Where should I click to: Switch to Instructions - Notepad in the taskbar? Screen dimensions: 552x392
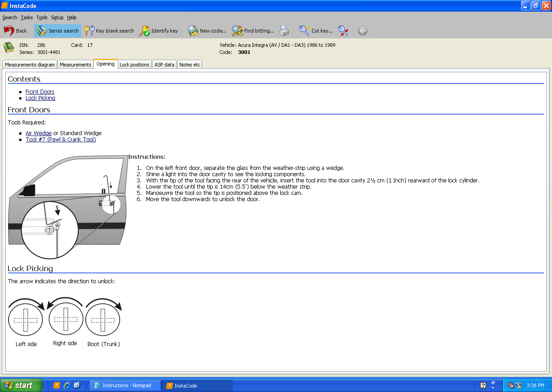(125, 385)
